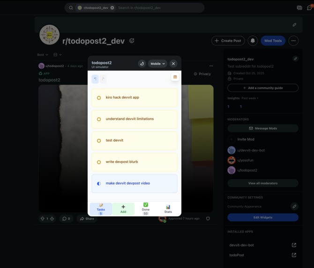Click the undo arrow in the todo app

pos(95,79)
